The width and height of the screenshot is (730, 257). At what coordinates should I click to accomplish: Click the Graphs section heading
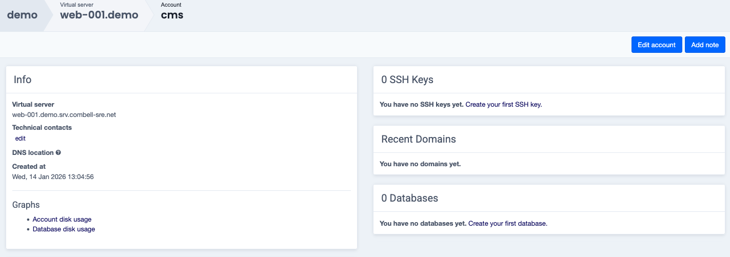(26, 205)
